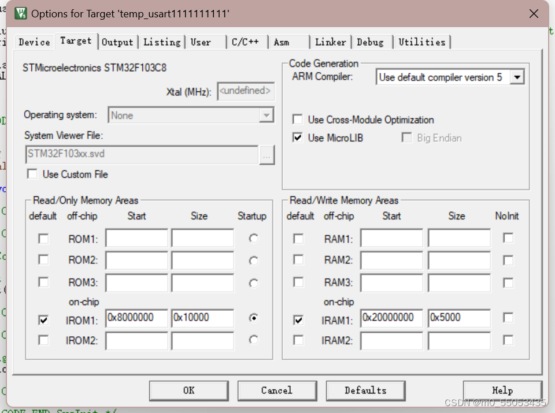Switch to the Utilities tab
Screen dimensions: 555x413
pos(422,42)
